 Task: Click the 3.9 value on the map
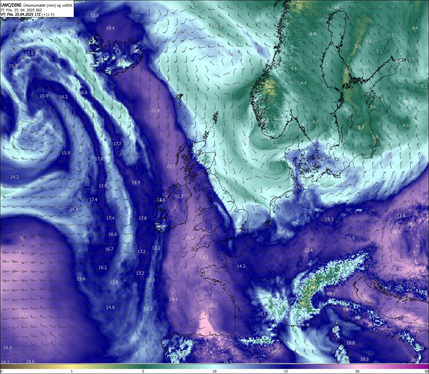click(372, 107)
